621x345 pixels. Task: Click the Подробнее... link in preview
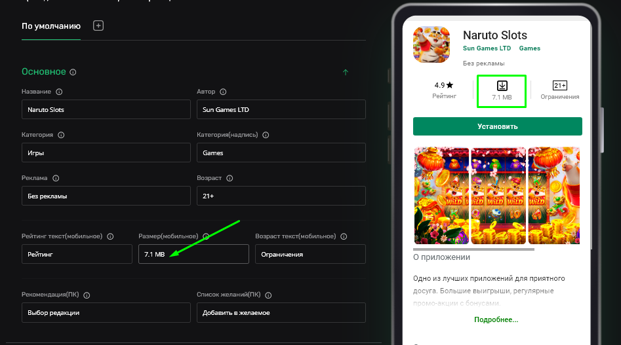(496, 319)
